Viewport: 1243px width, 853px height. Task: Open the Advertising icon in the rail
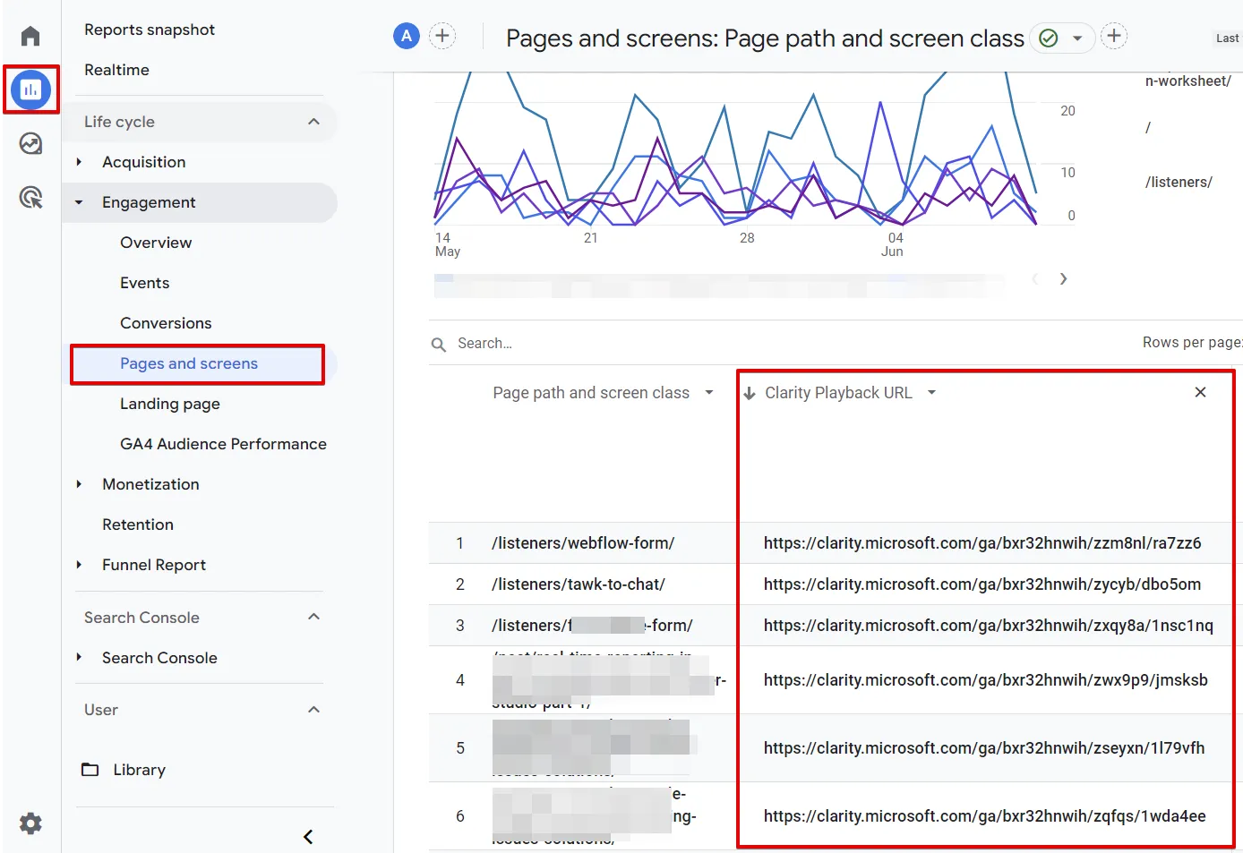[30, 197]
